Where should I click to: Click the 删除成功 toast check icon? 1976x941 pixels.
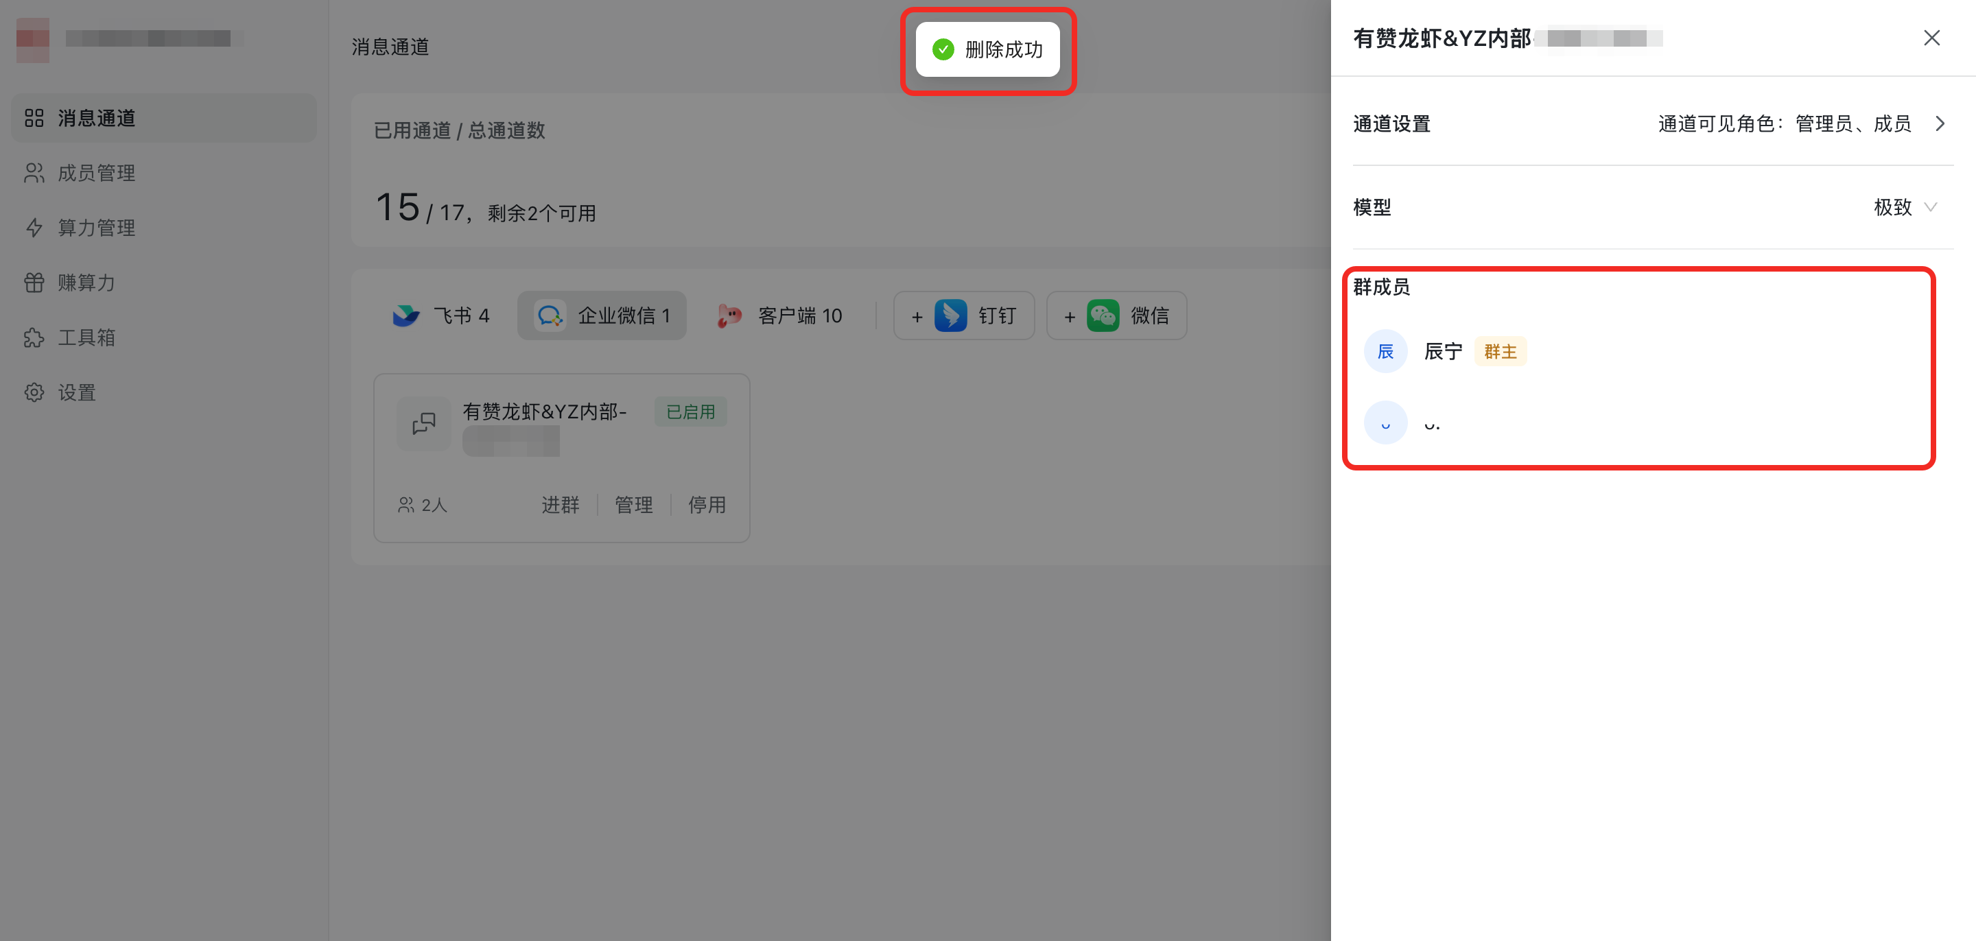943,50
